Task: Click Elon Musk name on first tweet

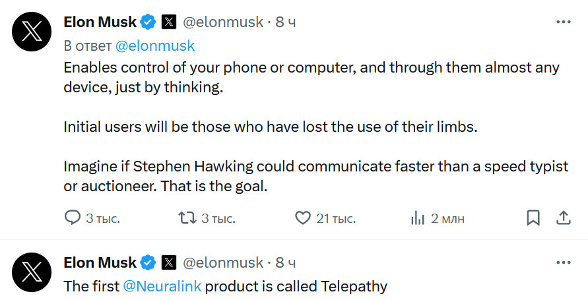Action: click(100, 22)
